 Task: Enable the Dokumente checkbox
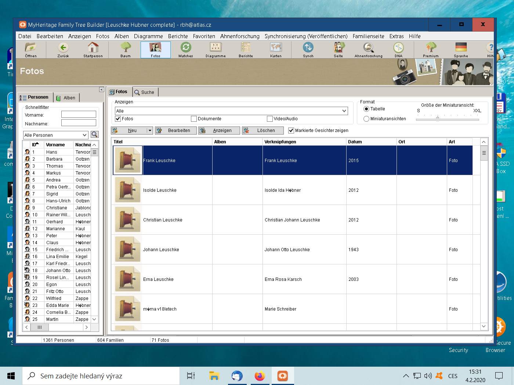(x=194, y=119)
